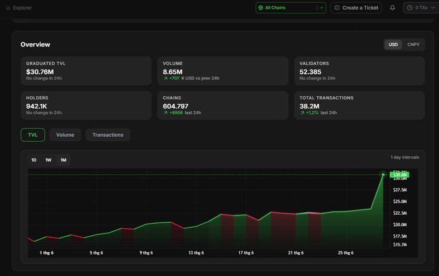Set chart range to 1D
This screenshot has height=276, width=439.
point(34,160)
